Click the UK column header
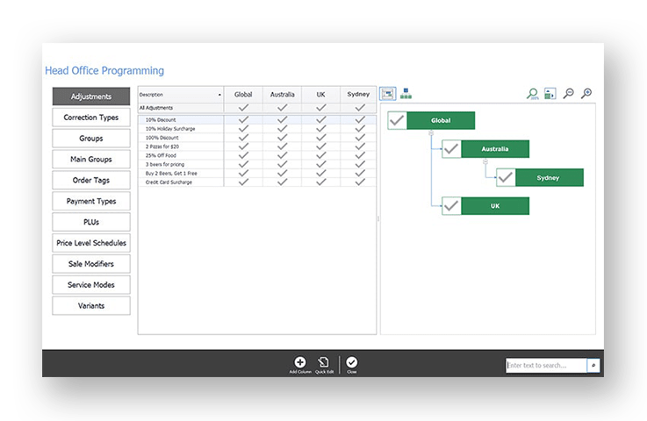Viewport: 647px width, 421px height. point(321,95)
